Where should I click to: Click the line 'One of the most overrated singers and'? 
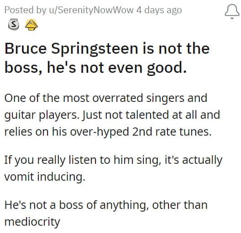click(106, 98)
